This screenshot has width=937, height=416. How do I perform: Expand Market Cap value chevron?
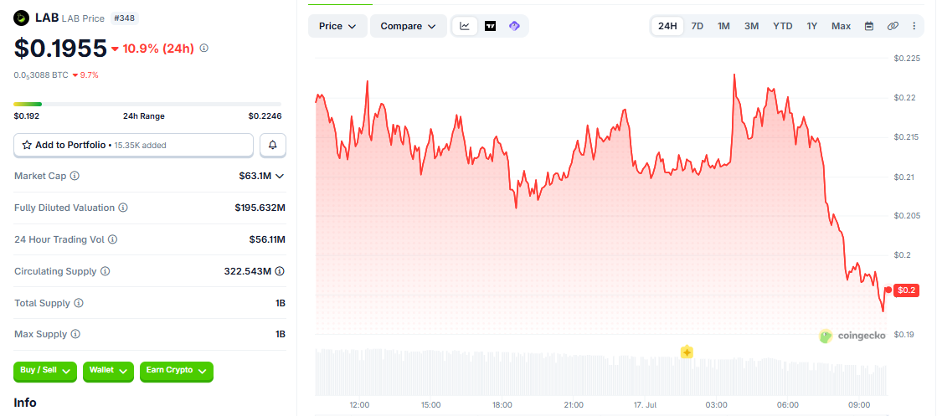280,177
